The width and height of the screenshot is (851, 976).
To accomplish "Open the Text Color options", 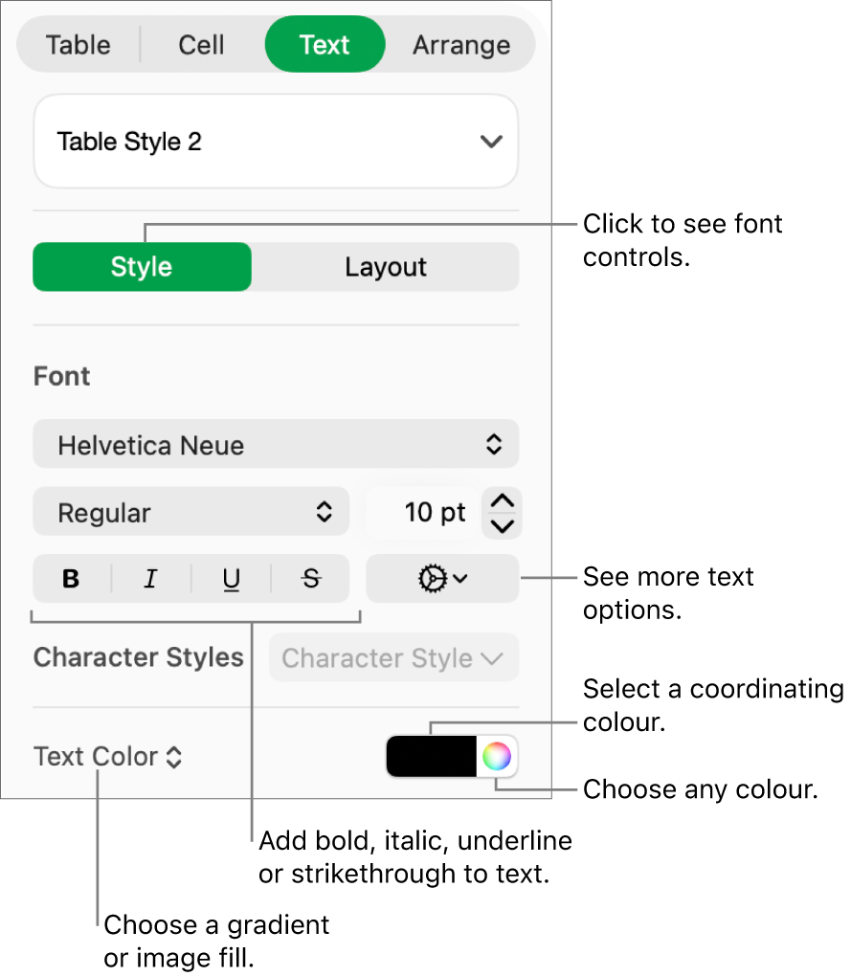I will (x=107, y=756).
